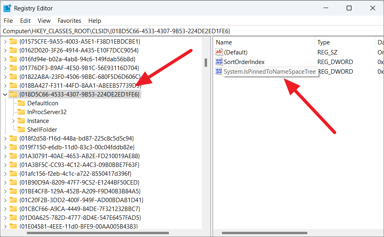Click folder icon of {01575CFE-9A55-4003-A5E1-F38D1EBDCBE1}
Image resolution: width=384 pixels, height=237 pixels.
13,41
